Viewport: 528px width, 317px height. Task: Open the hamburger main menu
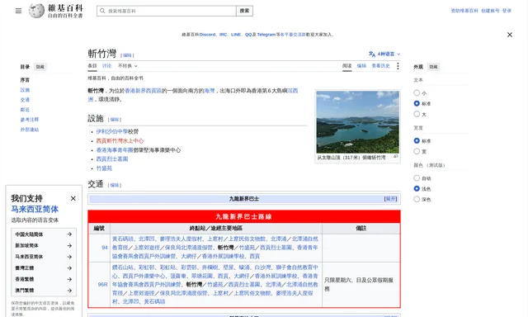pyautogui.click(x=18, y=11)
